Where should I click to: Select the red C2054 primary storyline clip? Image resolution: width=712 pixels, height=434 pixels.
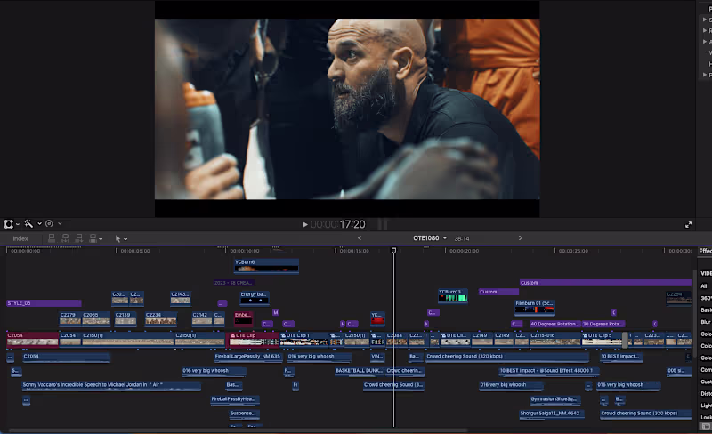coord(32,339)
